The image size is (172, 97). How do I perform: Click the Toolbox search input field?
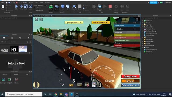tap(18, 42)
